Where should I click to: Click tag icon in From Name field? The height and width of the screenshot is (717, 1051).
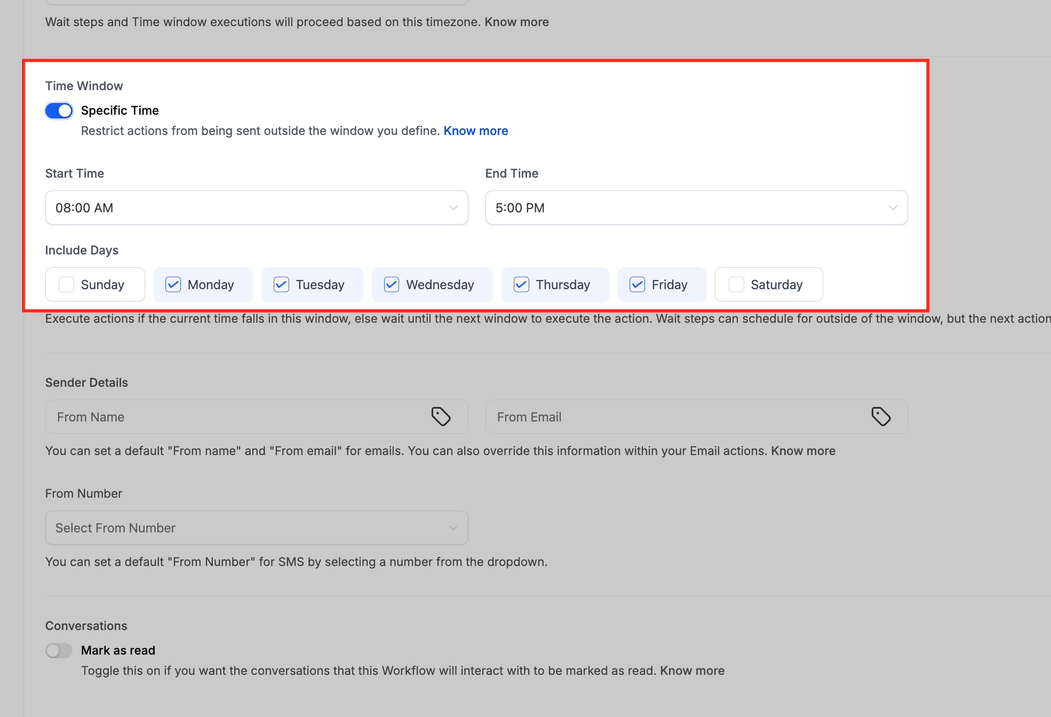[441, 417]
